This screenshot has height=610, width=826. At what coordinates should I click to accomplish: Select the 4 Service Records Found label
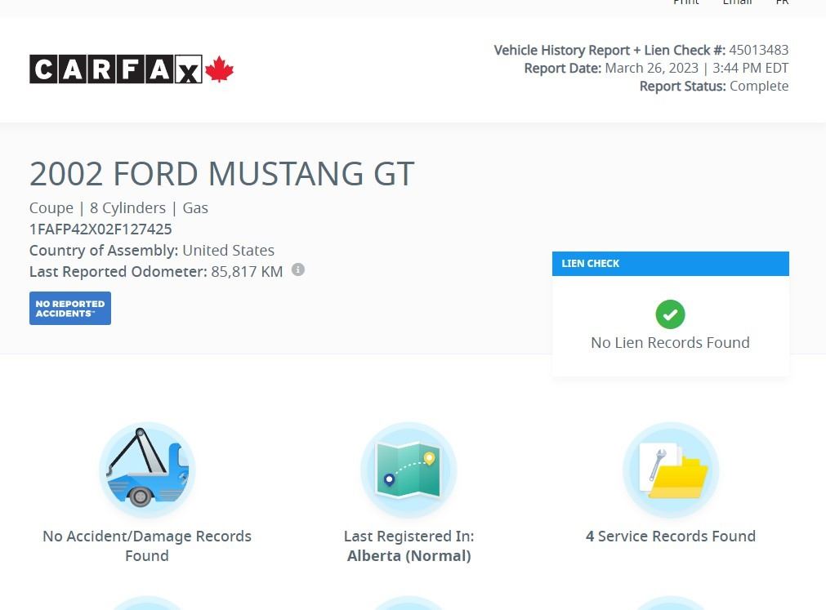pos(670,537)
